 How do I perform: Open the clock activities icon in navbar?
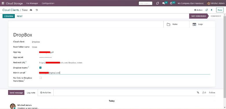click(x=171, y=3)
